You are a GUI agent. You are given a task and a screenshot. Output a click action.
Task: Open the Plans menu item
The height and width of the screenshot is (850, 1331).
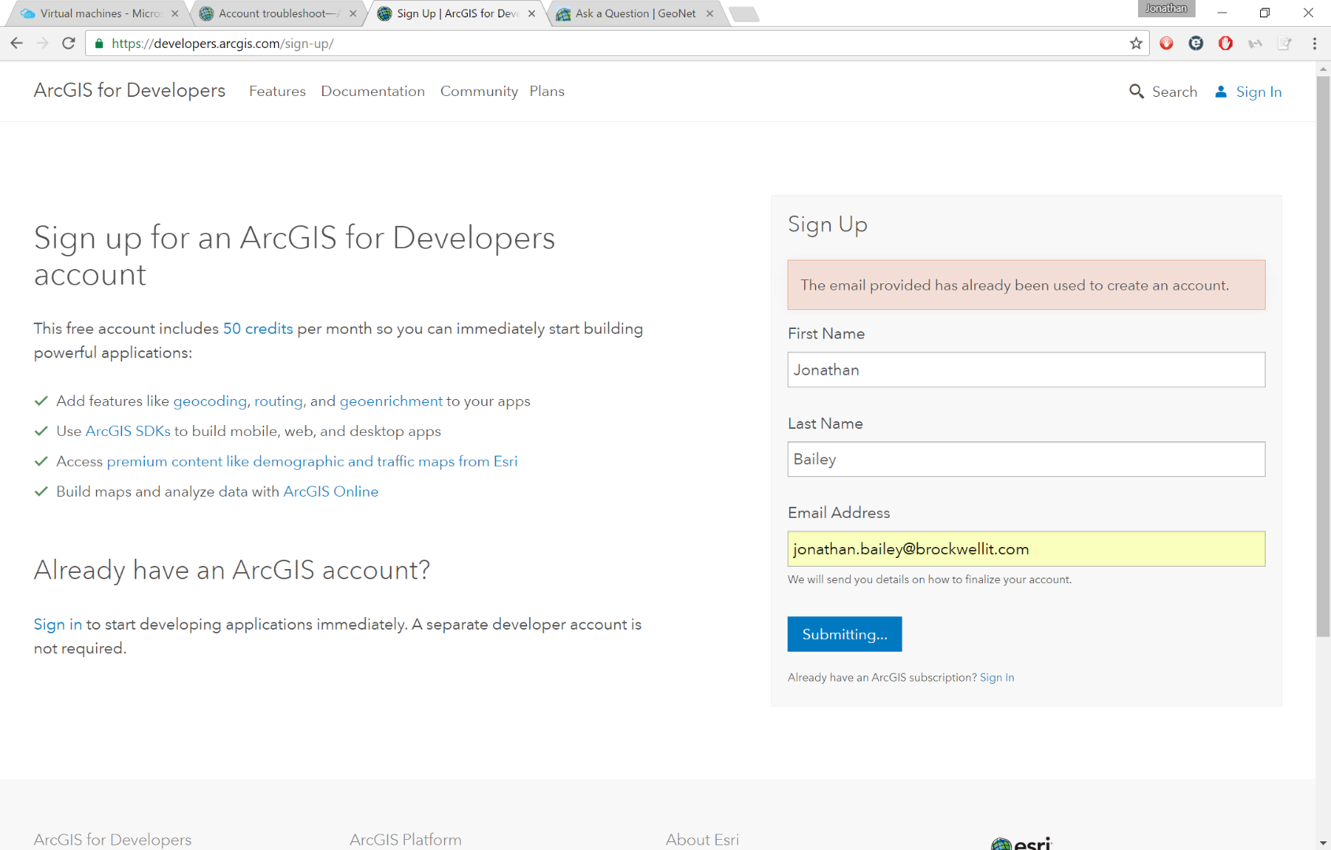point(547,91)
